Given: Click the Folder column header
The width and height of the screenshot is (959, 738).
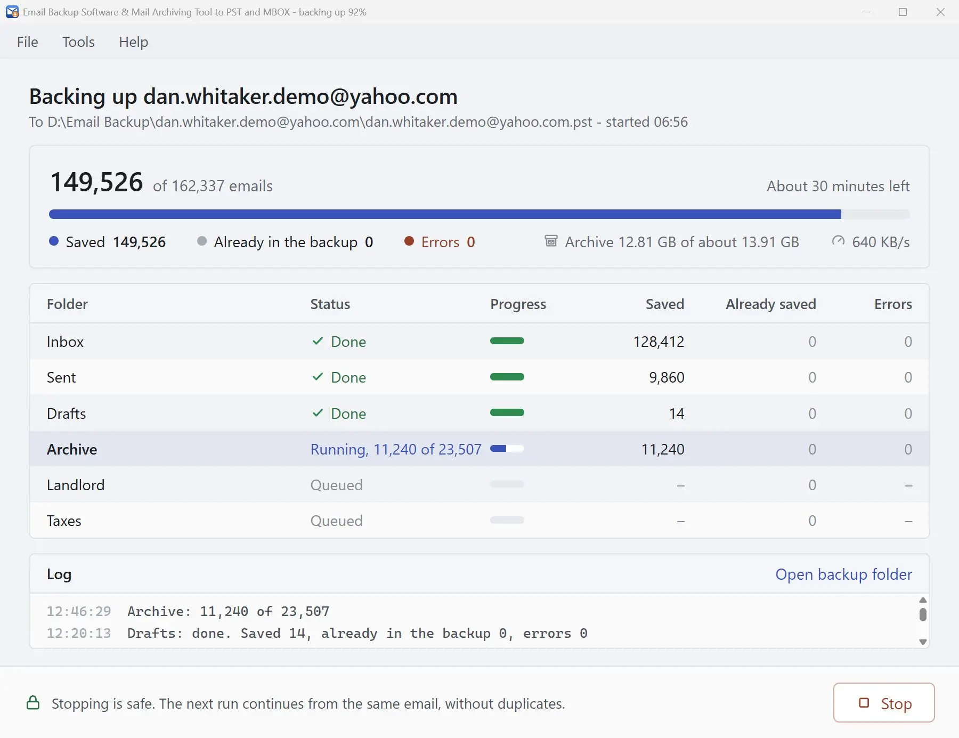Looking at the screenshot, I should (67, 304).
